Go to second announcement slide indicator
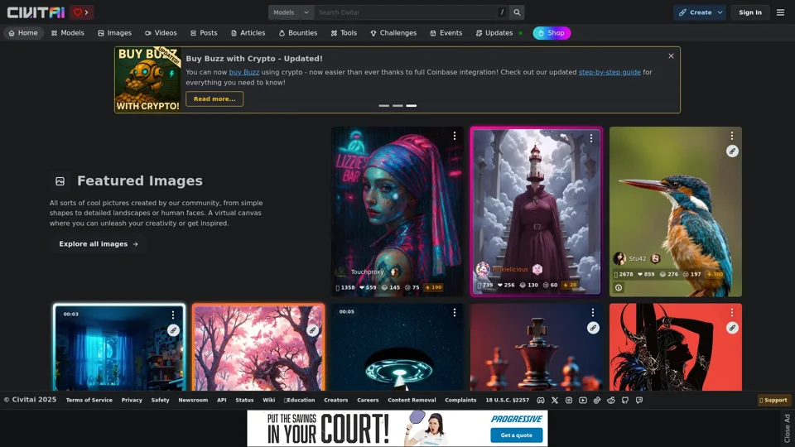Viewport: 795px width, 447px height. pyautogui.click(x=397, y=105)
